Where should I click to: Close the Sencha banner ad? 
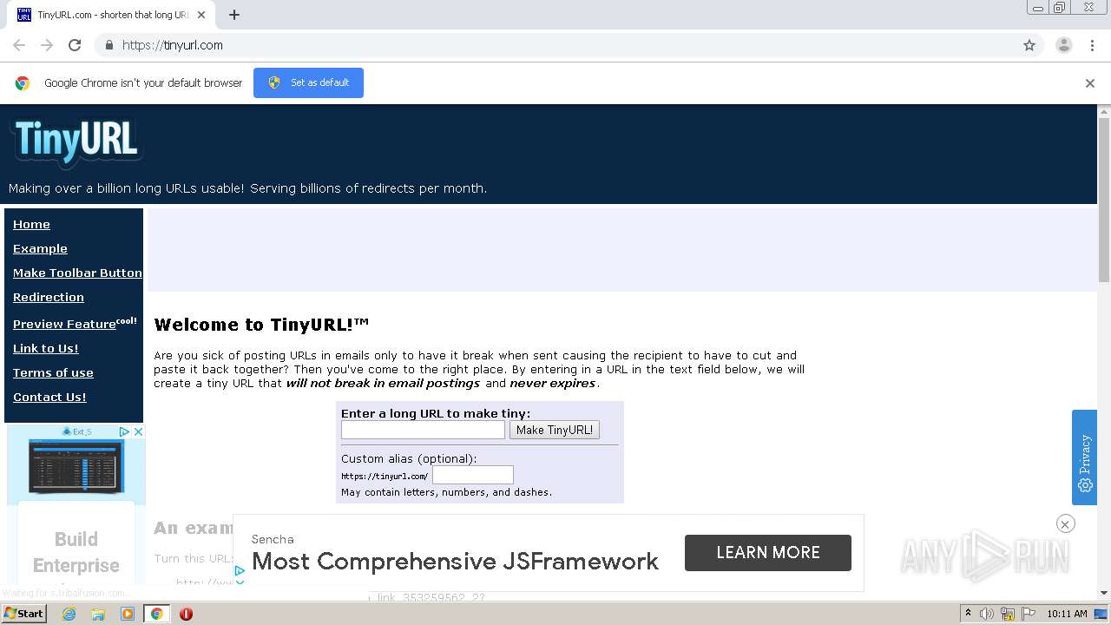pos(1065,523)
